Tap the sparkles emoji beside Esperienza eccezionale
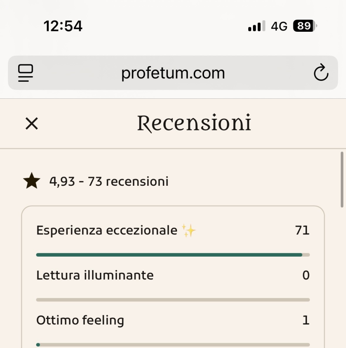The image size is (346, 348). 189,230
